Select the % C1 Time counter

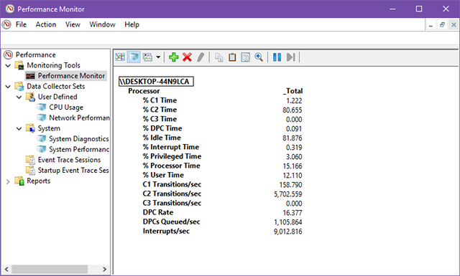point(160,100)
